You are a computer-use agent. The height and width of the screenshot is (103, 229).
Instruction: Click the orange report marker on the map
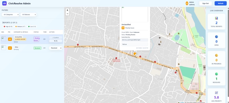click(x=135, y=54)
